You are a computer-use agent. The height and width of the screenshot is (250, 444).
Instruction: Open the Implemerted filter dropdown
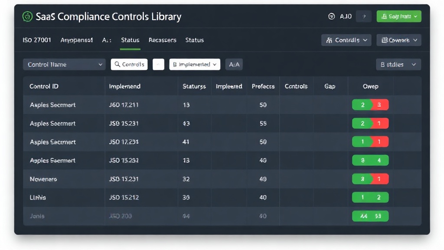[x=195, y=64]
